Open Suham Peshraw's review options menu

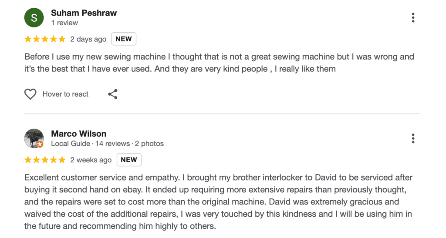(x=412, y=18)
